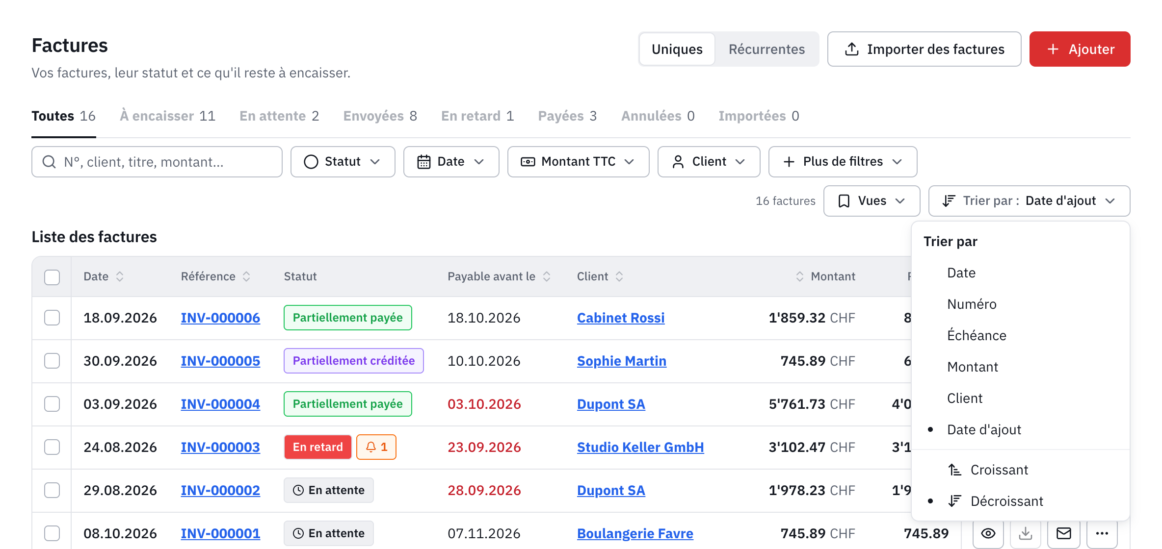Viewport: 1162px width, 549px height.
Task: Switch to the En retard tab
Action: (x=477, y=116)
